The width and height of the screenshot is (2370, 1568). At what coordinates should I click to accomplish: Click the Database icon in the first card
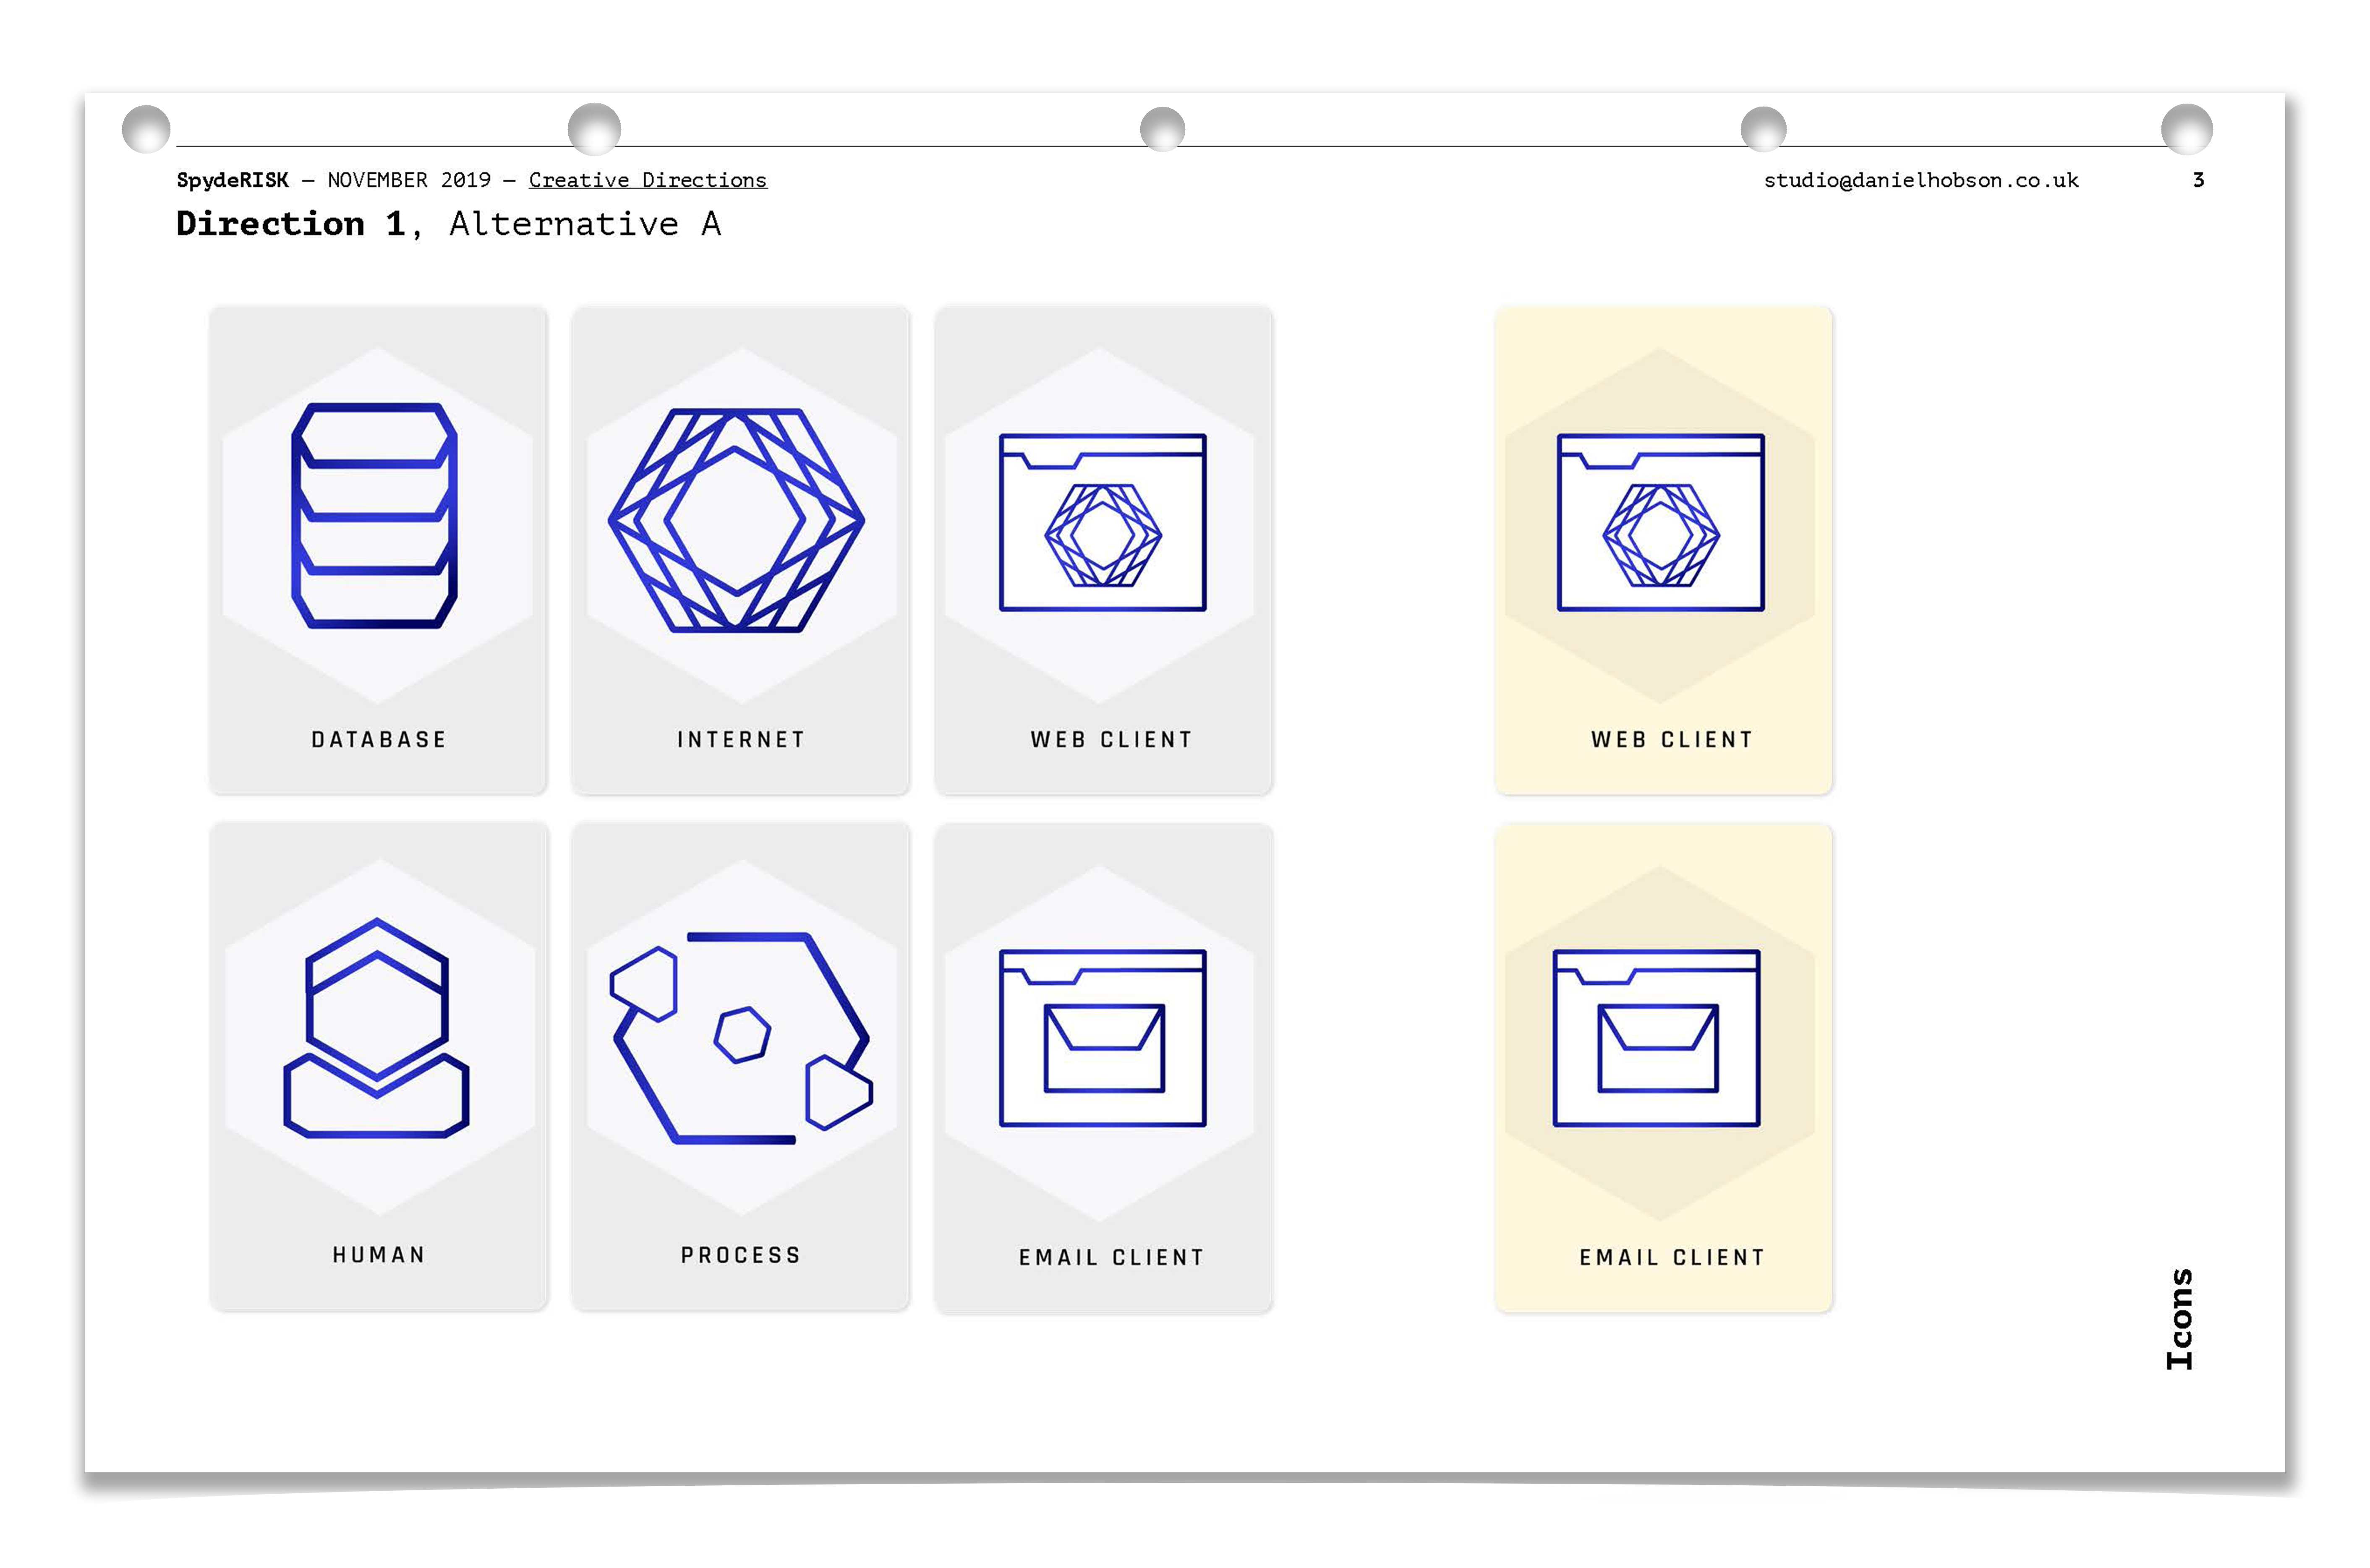[375, 516]
